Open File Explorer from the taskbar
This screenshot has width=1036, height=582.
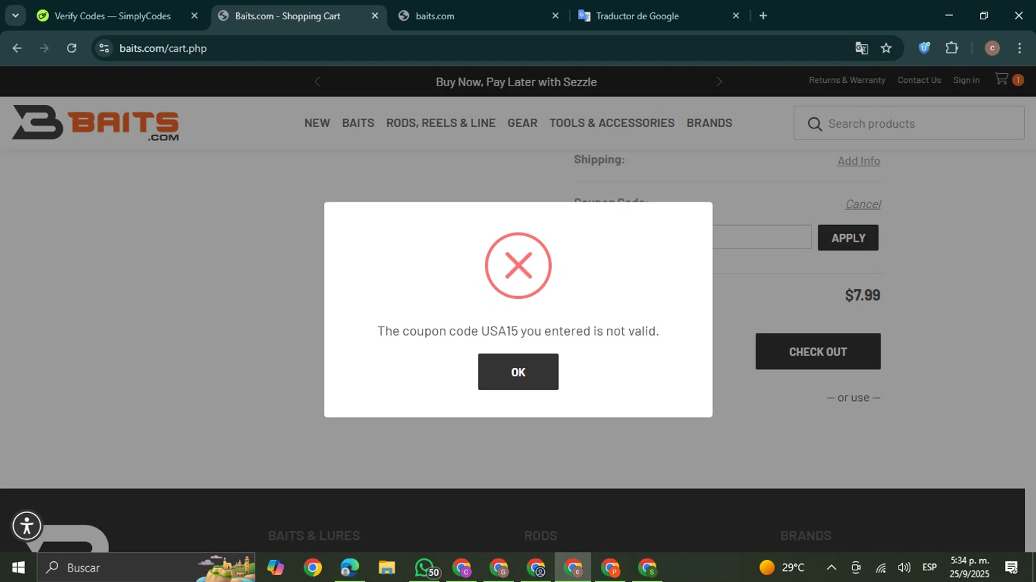coord(387,568)
